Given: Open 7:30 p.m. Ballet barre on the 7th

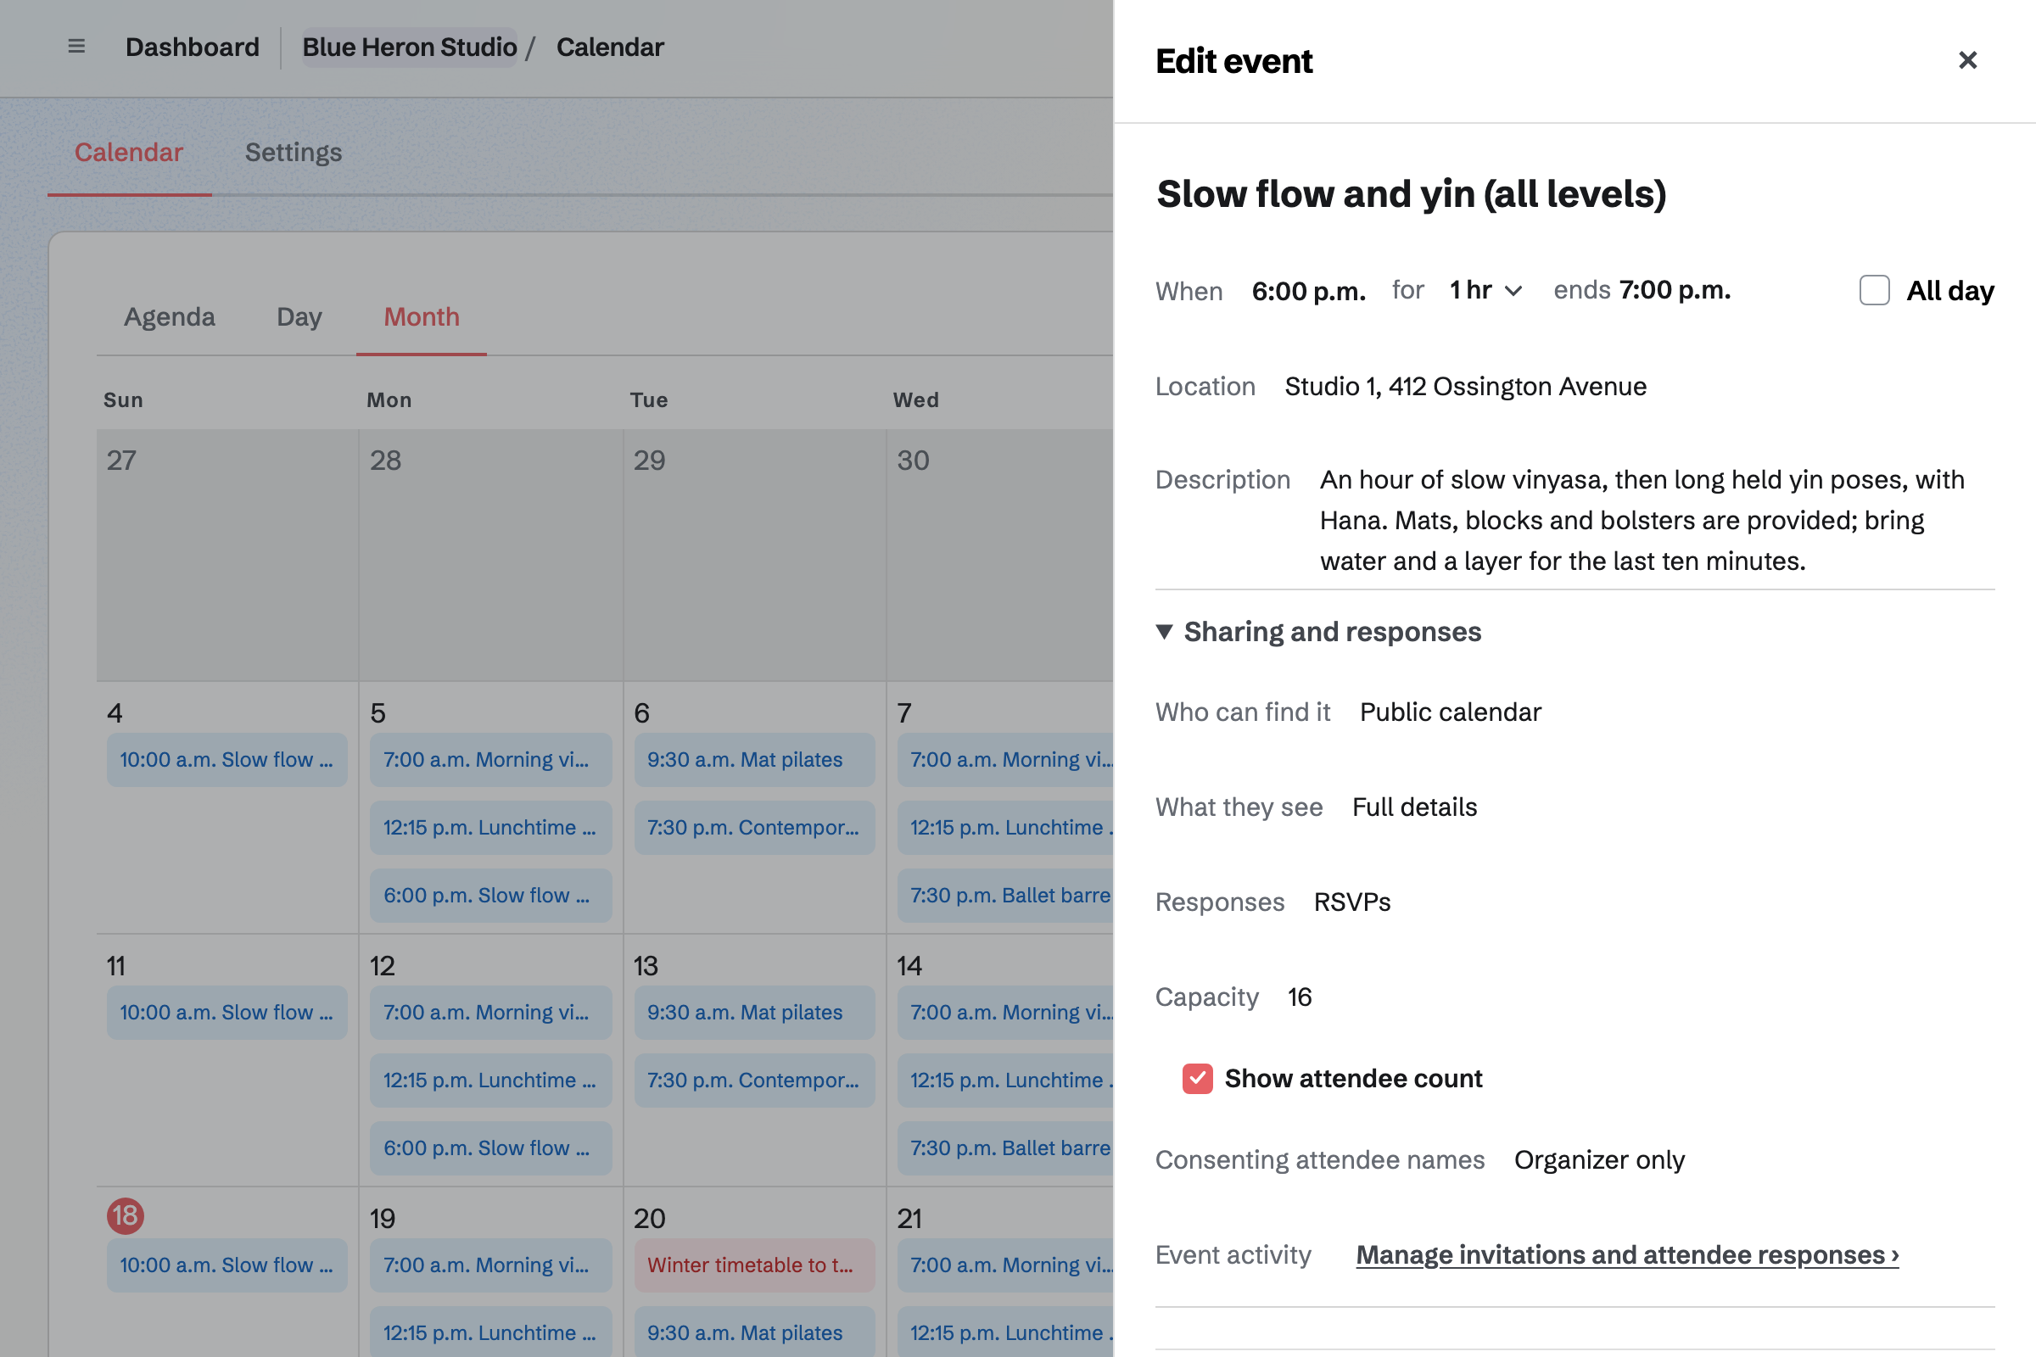Looking at the screenshot, I should [x=1006, y=895].
